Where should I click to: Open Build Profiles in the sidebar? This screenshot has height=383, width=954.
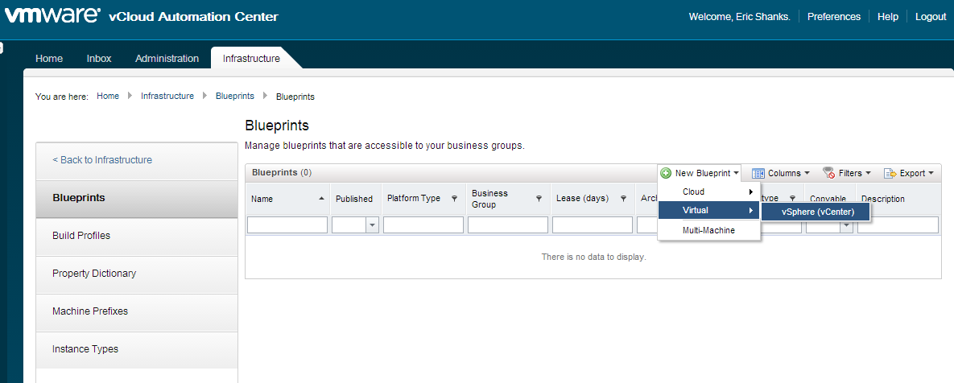pos(81,236)
